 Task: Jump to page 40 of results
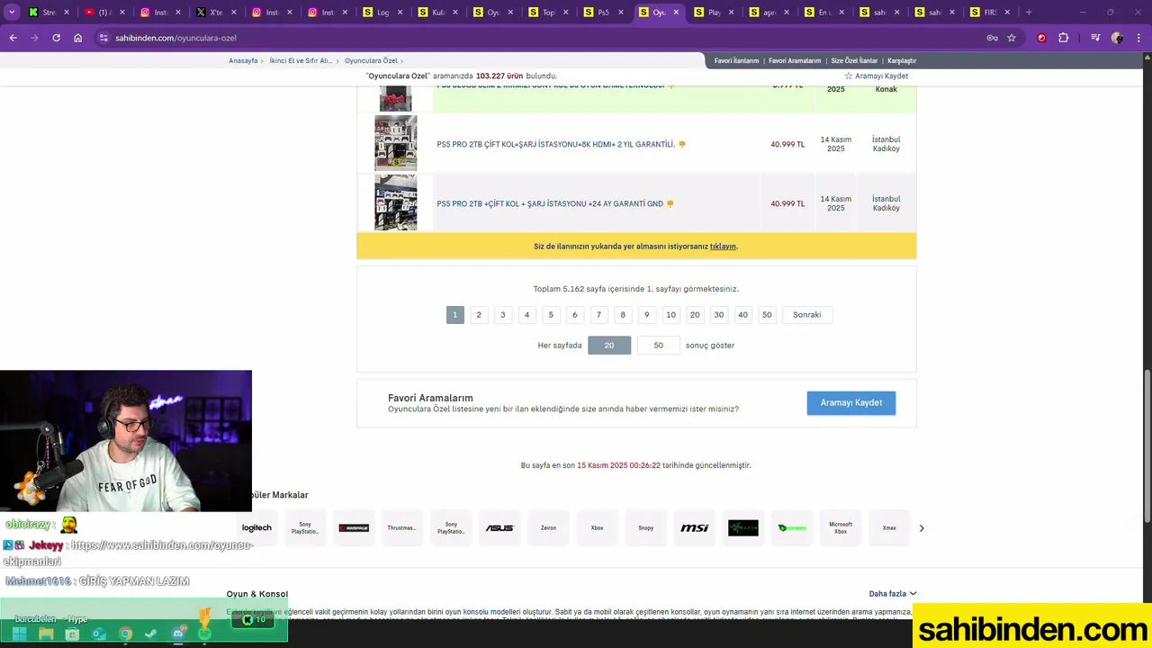[742, 315]
